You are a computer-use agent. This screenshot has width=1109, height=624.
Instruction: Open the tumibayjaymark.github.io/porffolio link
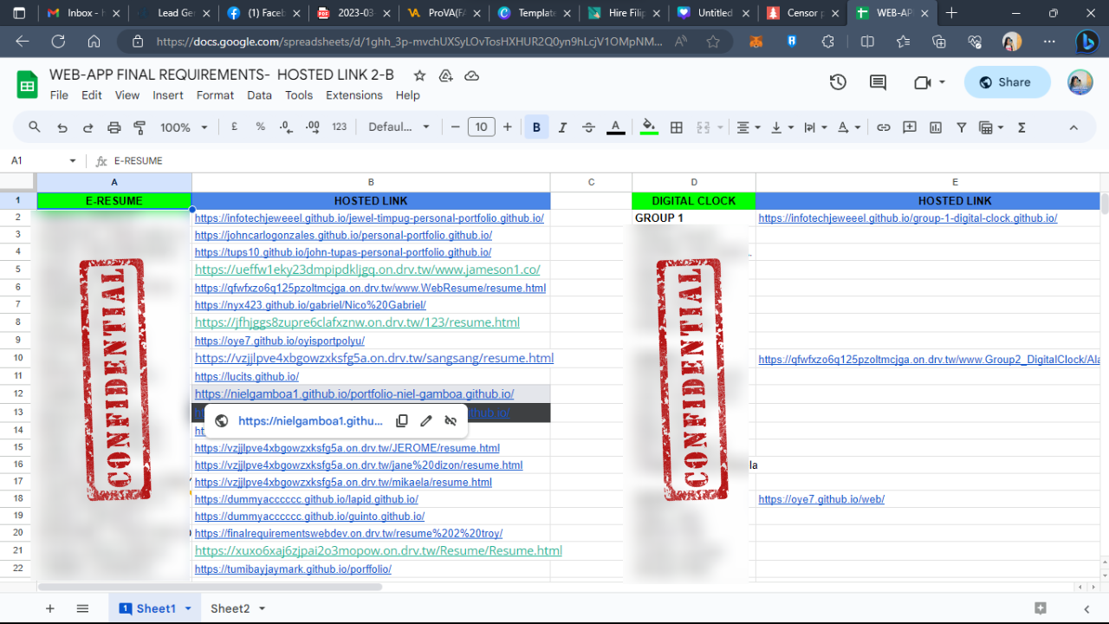(293, 569)
